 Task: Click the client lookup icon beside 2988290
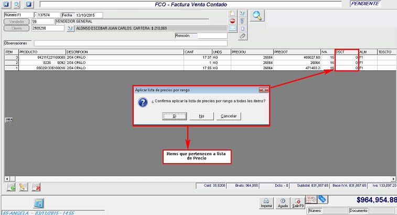pos(71,29)
